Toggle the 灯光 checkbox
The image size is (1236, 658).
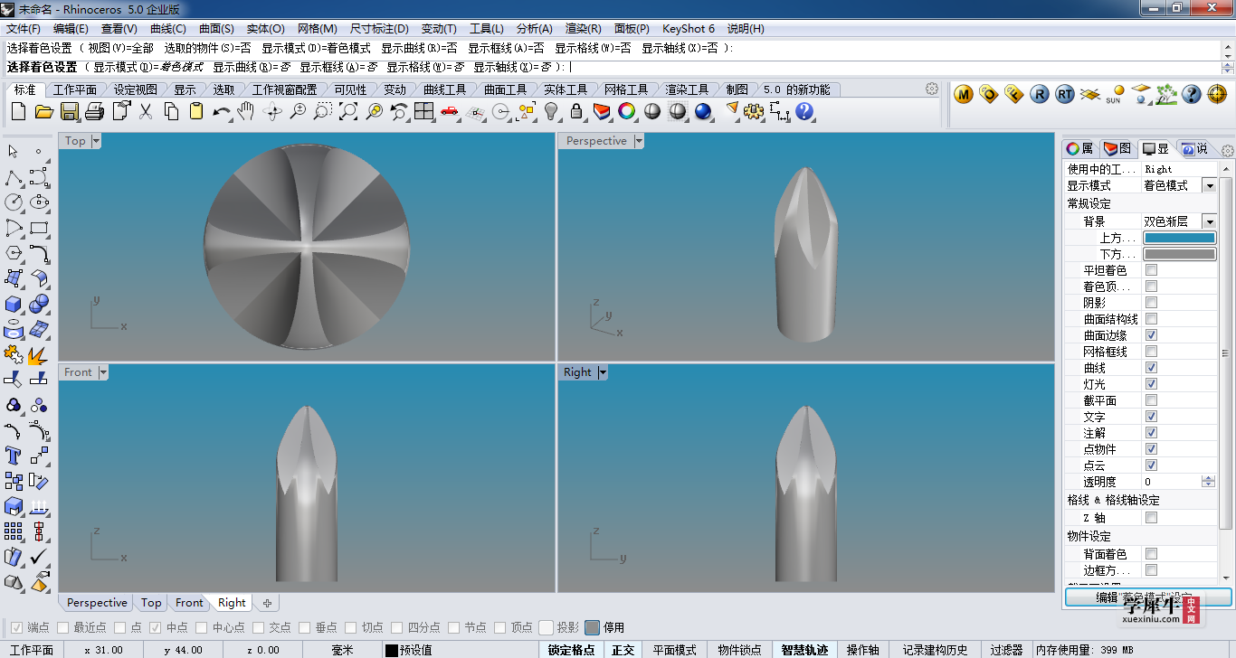click(x=1151, y=384)
